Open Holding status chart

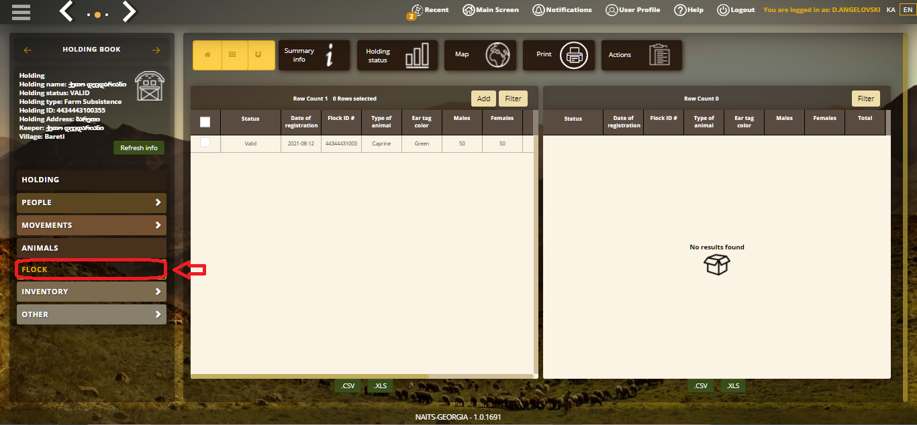coord(397,55)
